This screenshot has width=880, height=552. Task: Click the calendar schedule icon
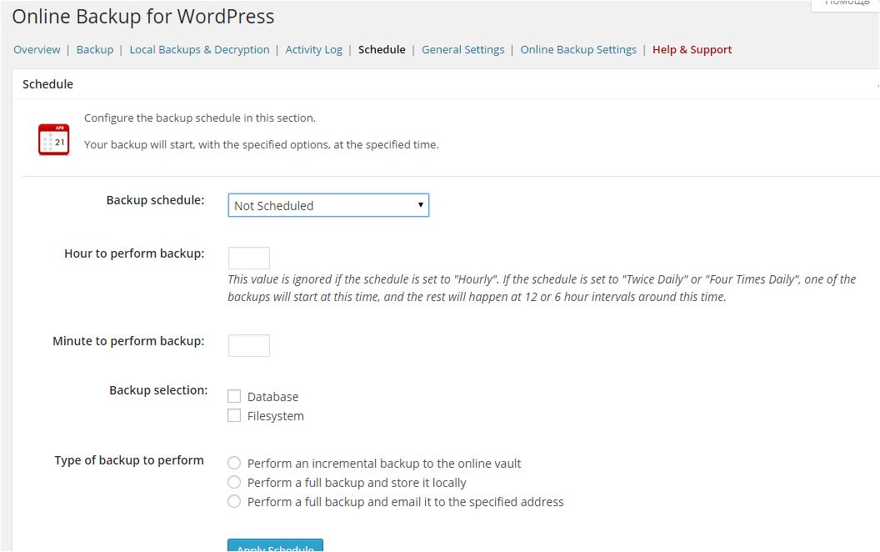coord(53,139)
